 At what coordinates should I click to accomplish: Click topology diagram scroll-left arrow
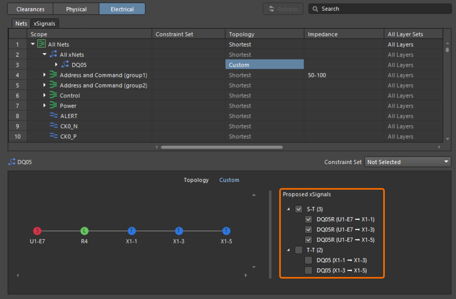pos(18,275)
